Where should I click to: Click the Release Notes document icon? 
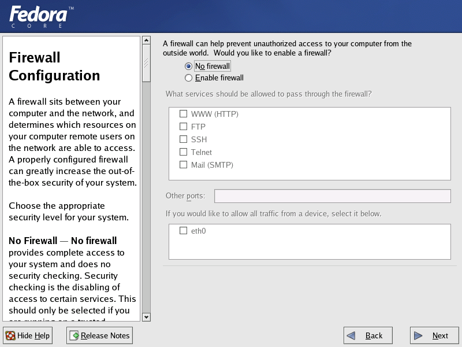[74, 336]
